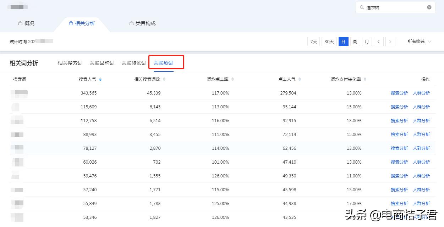Toggle the 日 date view
The height and width of the screenshot is (227, 444).
tap(343, 41)
